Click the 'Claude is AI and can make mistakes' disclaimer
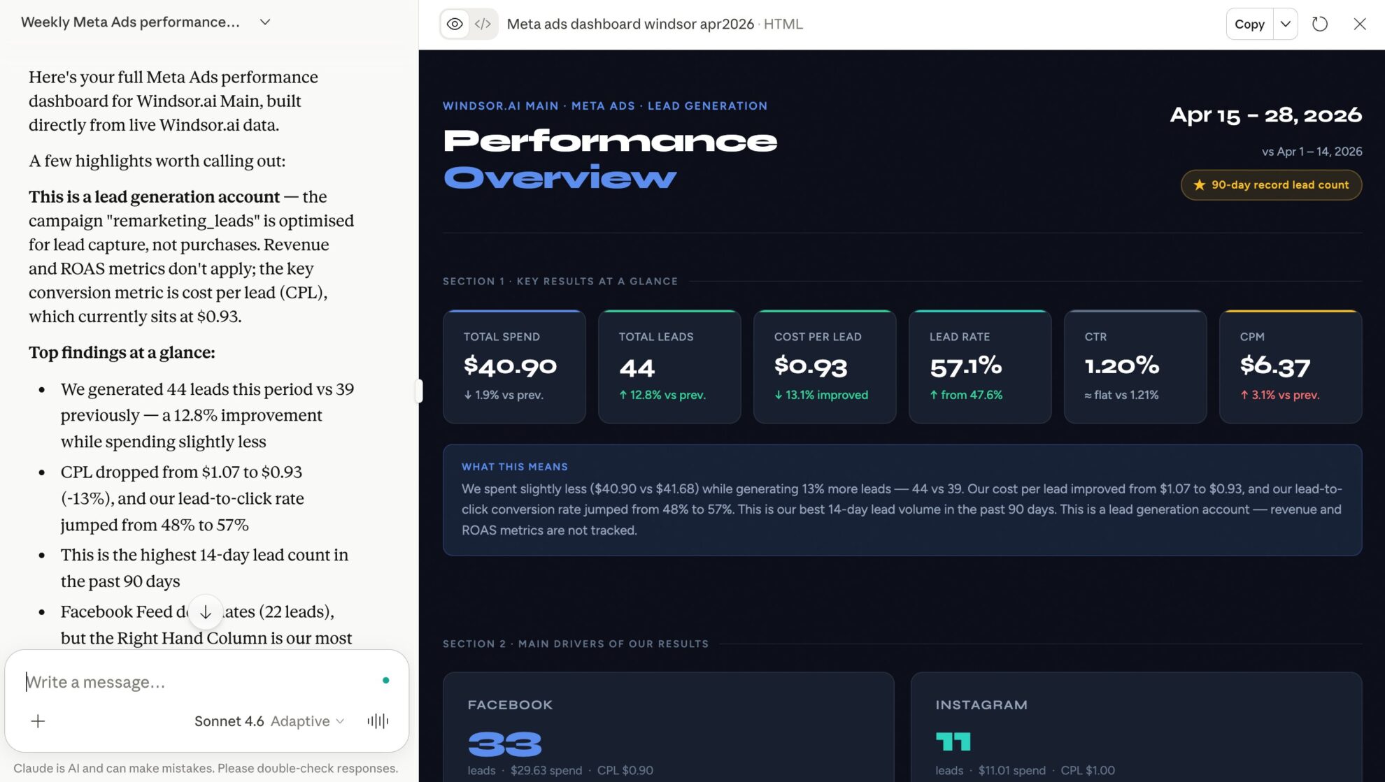 [206, 768]
